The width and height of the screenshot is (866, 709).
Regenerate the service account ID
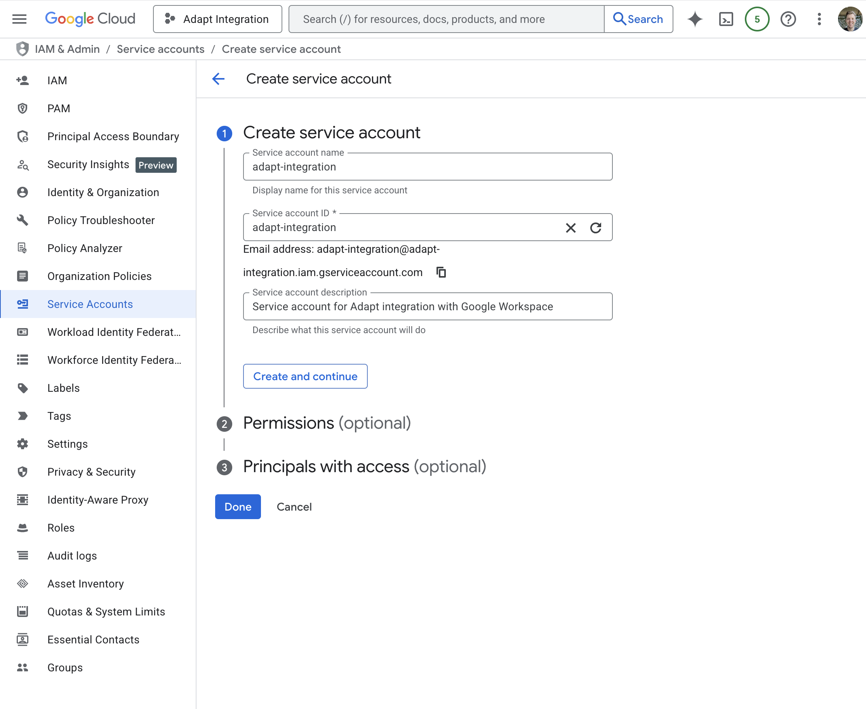click(x=596, y=228)
